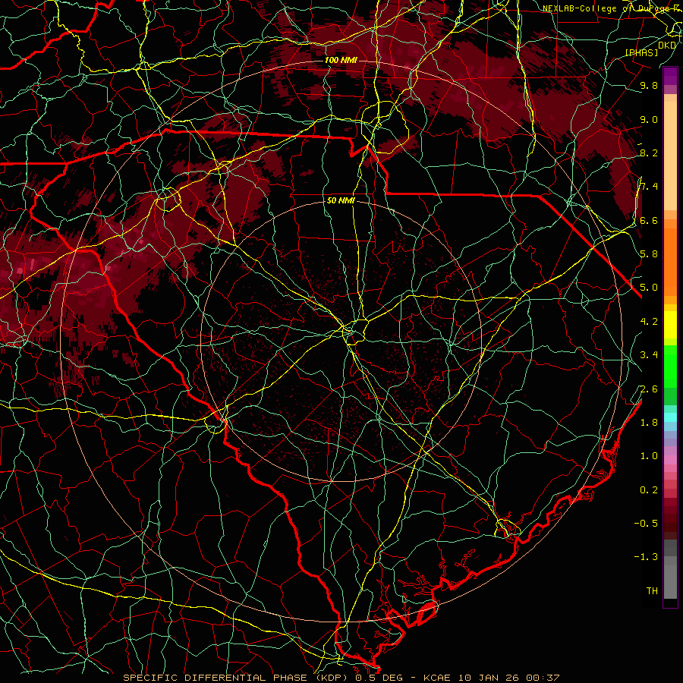Click the 2.6 value on the legend
683x683 pixels.
649,389
